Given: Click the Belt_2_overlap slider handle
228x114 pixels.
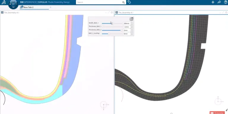Looking at the screenshot, I should coord(109,34).
